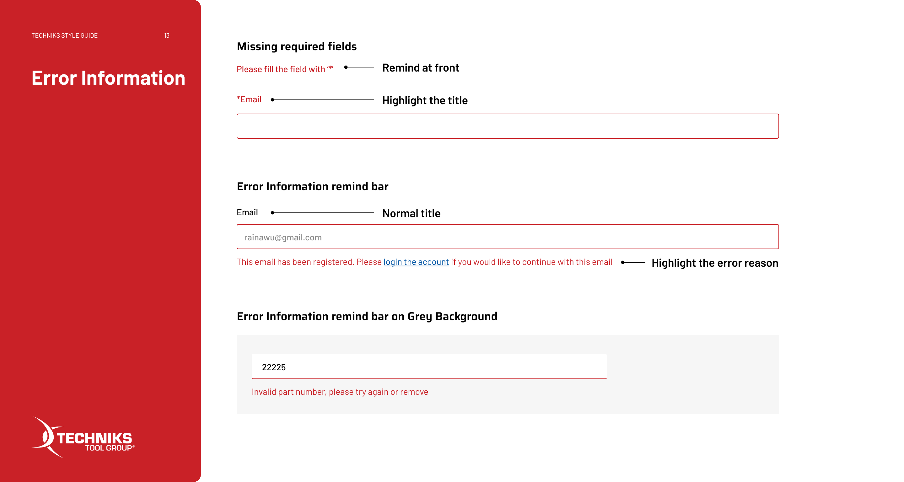Click the 'Please fill the field with *' message
The image size is (904, 482).
(285, 69)
